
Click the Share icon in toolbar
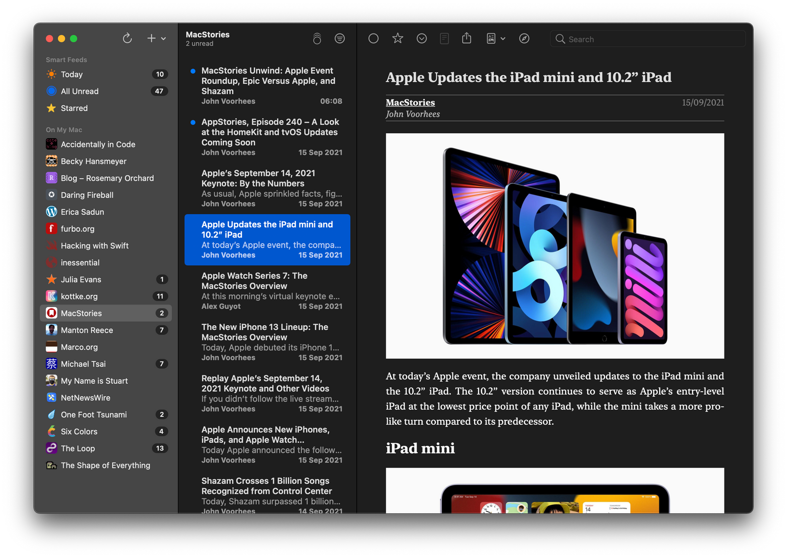(467, 38)
